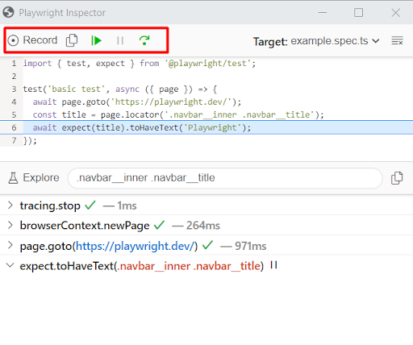The width and height of the screenshot is (413, 345).
Task: Click code line 1 with the import statement
Action: pos(140,64)
